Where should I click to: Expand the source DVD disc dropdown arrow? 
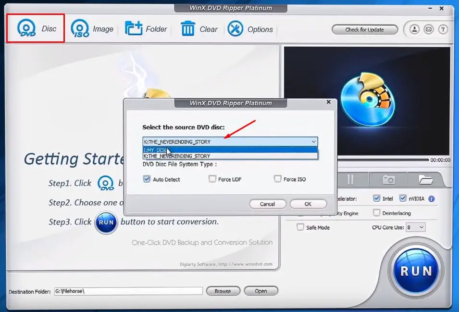pyautogui.click(x=313, y=142)
